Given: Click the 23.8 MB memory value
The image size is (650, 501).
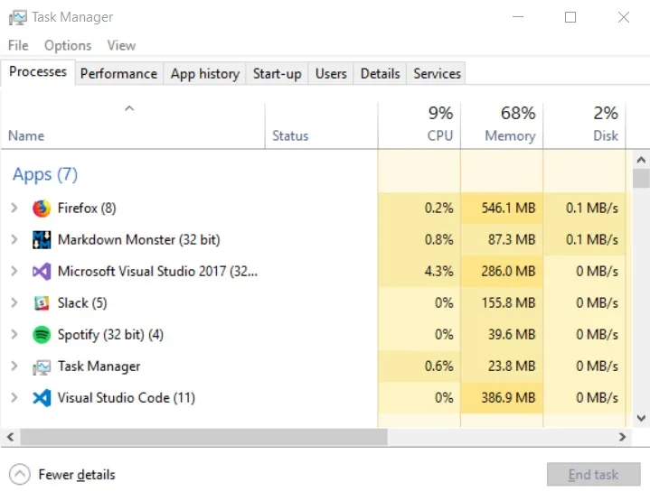Looking at the screenshot, I should (512, 366).
